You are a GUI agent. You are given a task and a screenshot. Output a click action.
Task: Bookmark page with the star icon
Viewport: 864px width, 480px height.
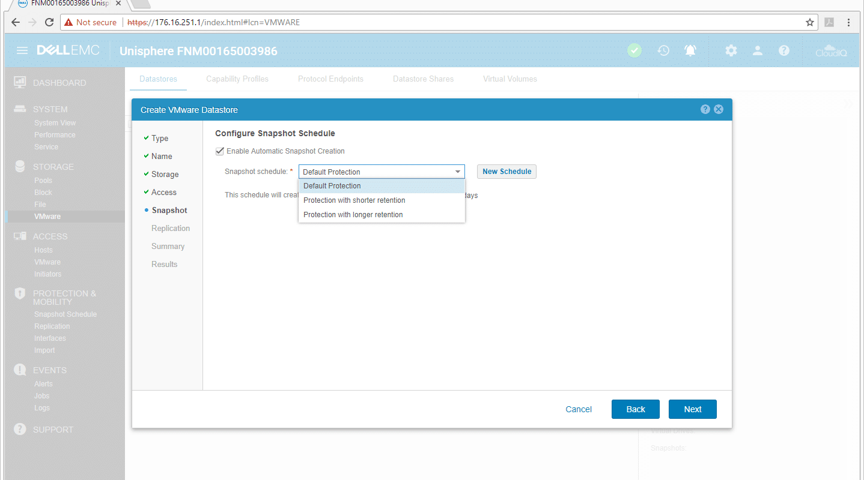click(810, 22)
